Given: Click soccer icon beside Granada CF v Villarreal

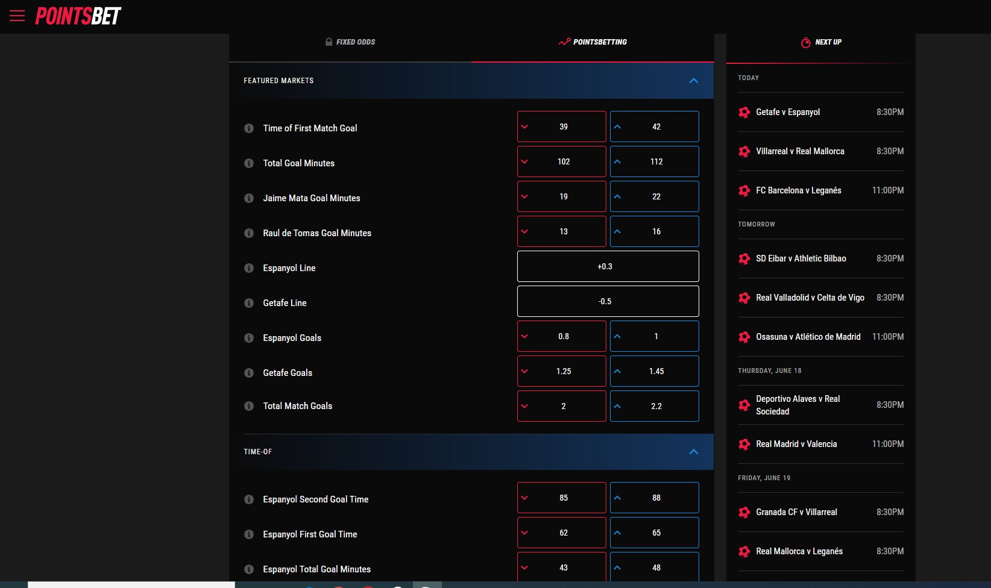Looking at the screenshot, I should click(x=744, y=512).
